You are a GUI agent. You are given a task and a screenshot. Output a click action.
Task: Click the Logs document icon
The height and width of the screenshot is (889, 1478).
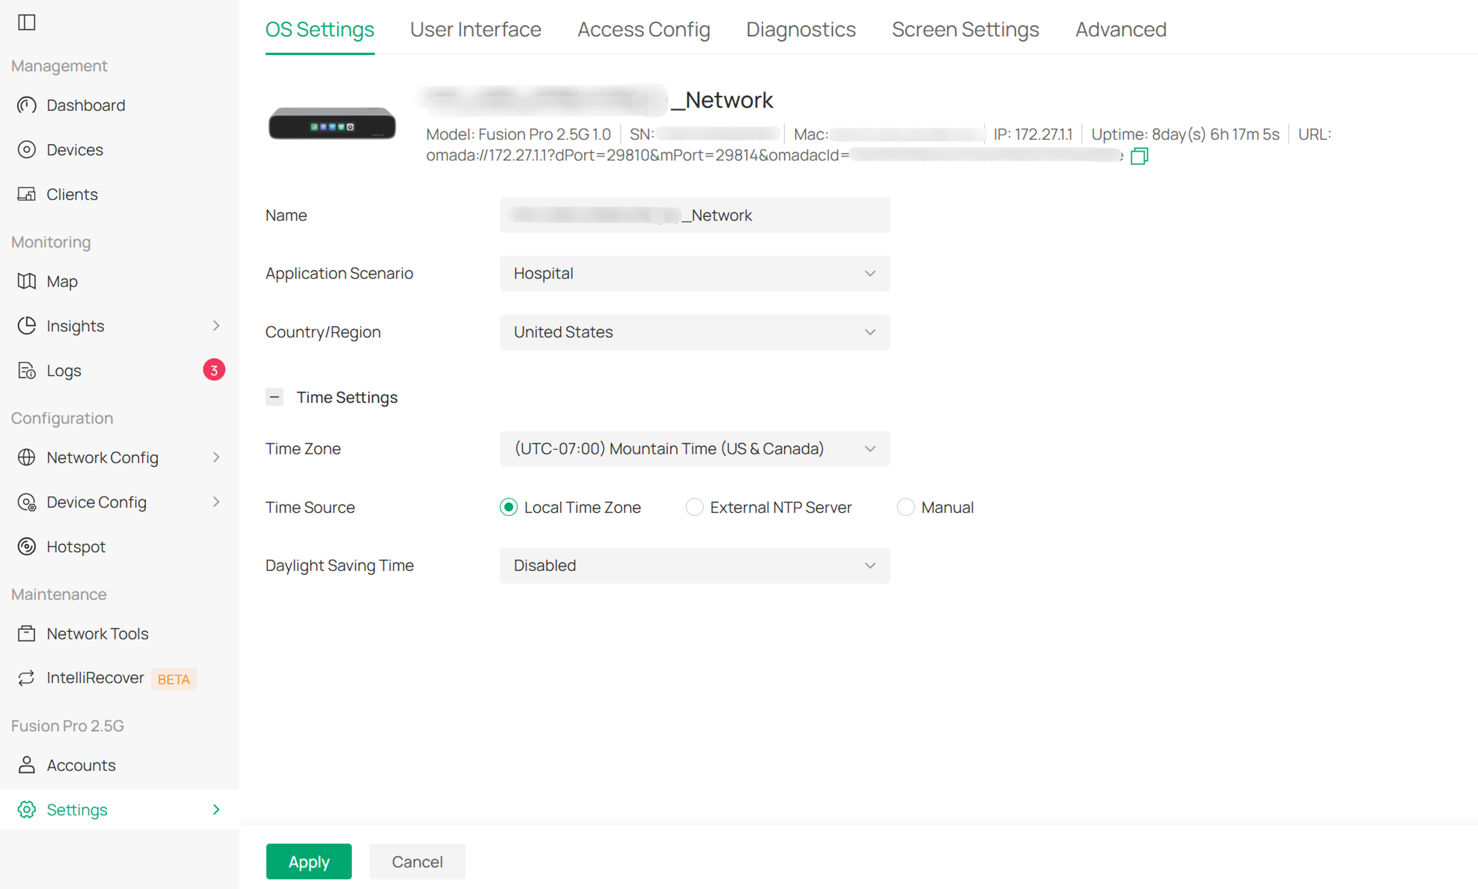click(x=26, y=370)
